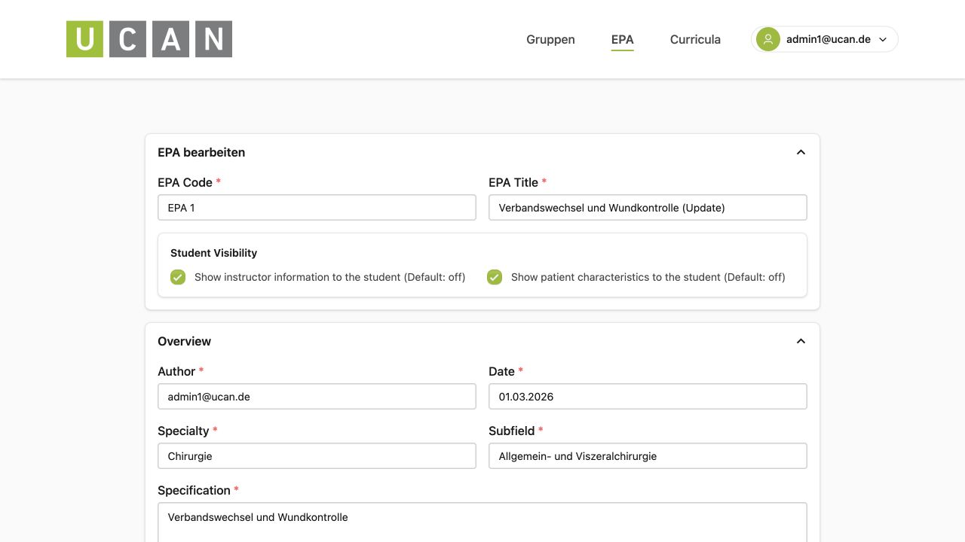Select the EPA navigation tab
The image size is (965, 542).
click(623, 40)
